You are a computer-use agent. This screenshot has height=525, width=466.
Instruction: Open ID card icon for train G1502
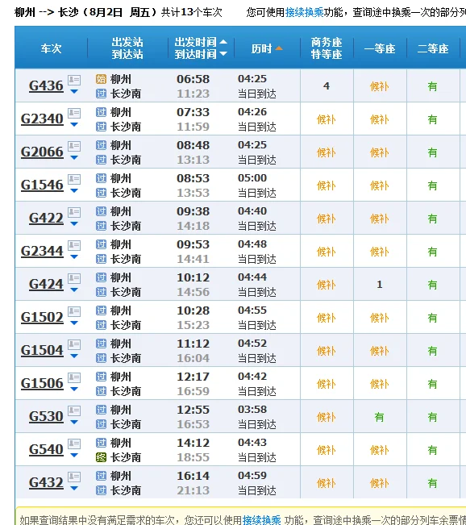tap(74, 311)
